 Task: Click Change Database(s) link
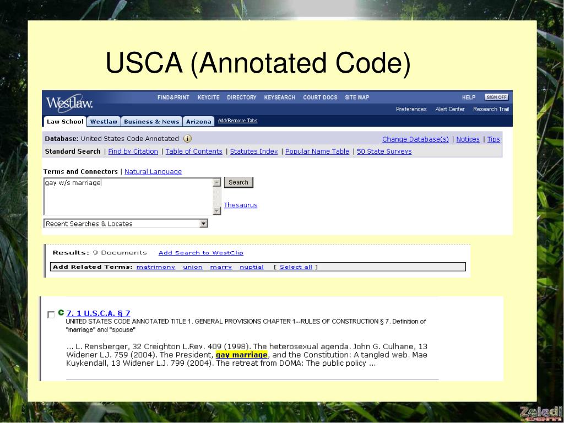[x=415, y=139]
